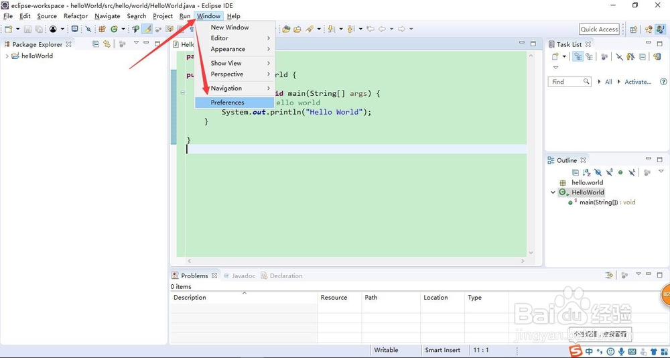Switch to the Declaration tab
Screen dimensions: 670x358
281,276
